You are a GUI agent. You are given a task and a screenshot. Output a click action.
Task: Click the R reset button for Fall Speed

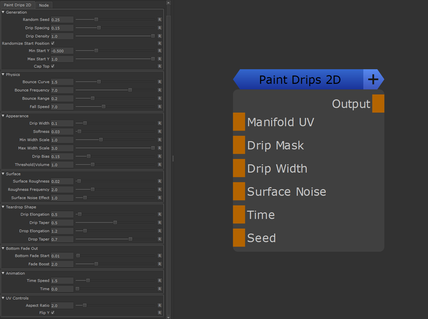[x=160, y=107]
